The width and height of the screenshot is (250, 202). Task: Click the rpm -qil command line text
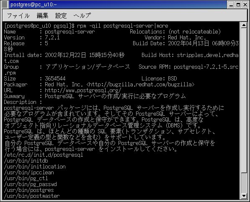[x=122, y=26]
